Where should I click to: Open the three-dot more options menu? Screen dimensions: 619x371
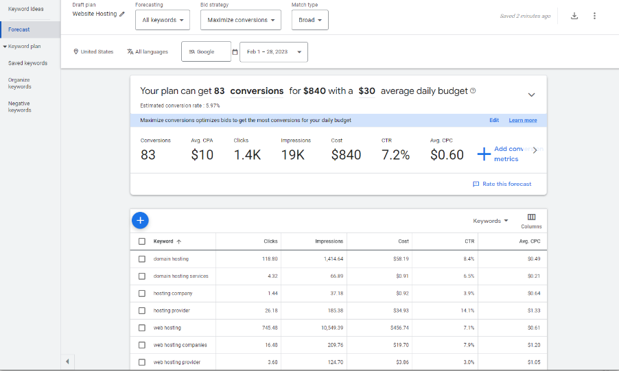(x=594, y=16)
